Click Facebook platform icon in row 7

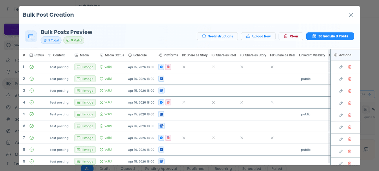pos(161,138)
